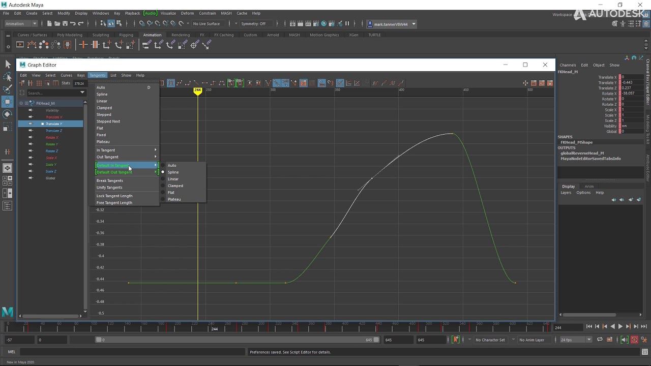Play the animation forwards
This screenshot has height=366, width=651.
pos(620,327)
